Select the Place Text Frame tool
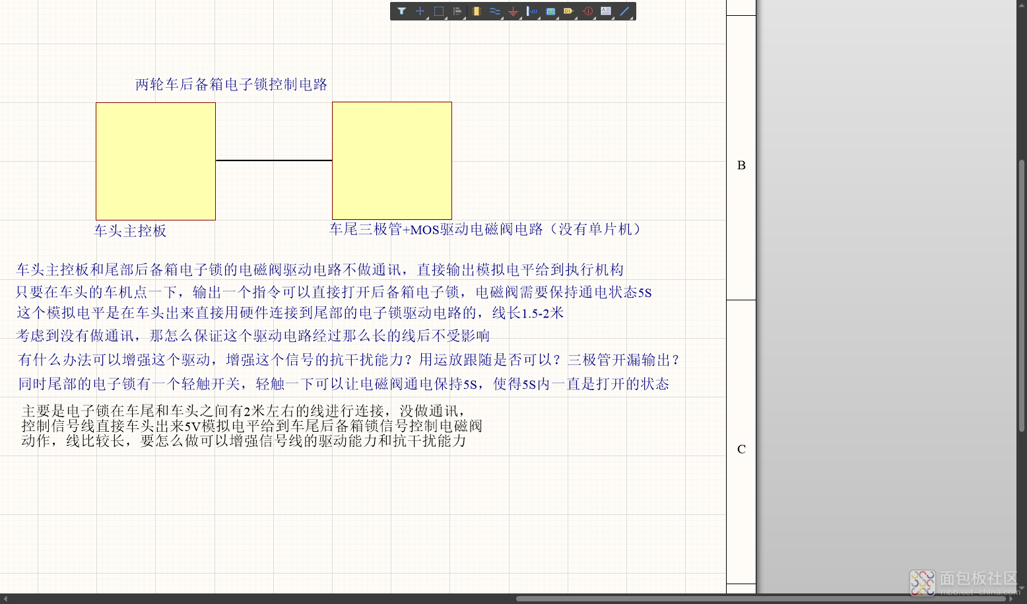This screenshot has height=604, width=1027. coord(606,11)
